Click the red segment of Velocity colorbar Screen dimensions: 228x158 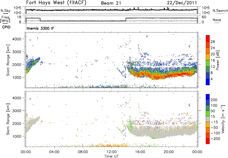[208, 141]
